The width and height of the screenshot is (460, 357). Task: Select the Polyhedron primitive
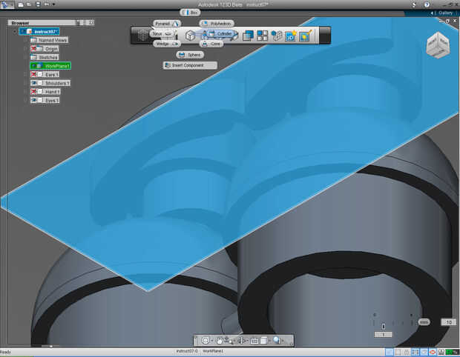217,24
